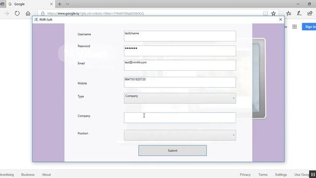Open the Terms footer link
The width and height of the screenshot is (316, 178).
pos(263,175)
